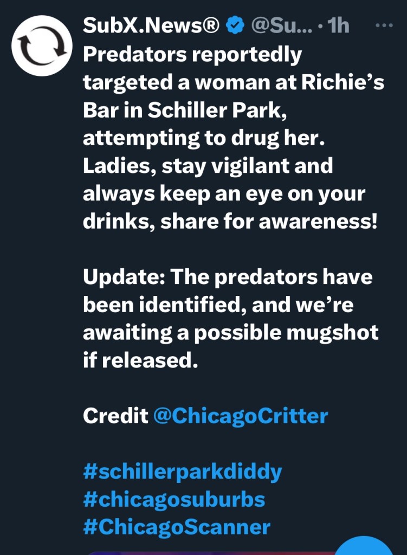Screen dimensions: 407x555
Task: Tap the #ChicagoScanner hashtag
Action: [177, 526]
